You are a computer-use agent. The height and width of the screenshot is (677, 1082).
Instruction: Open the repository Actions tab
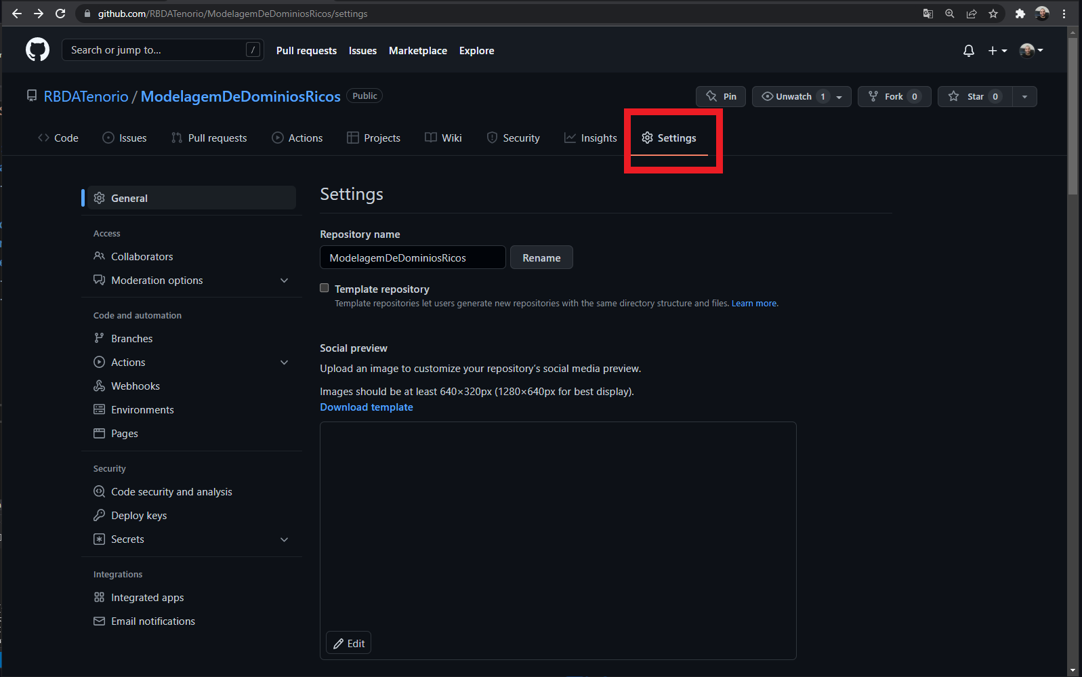(297, 138)
